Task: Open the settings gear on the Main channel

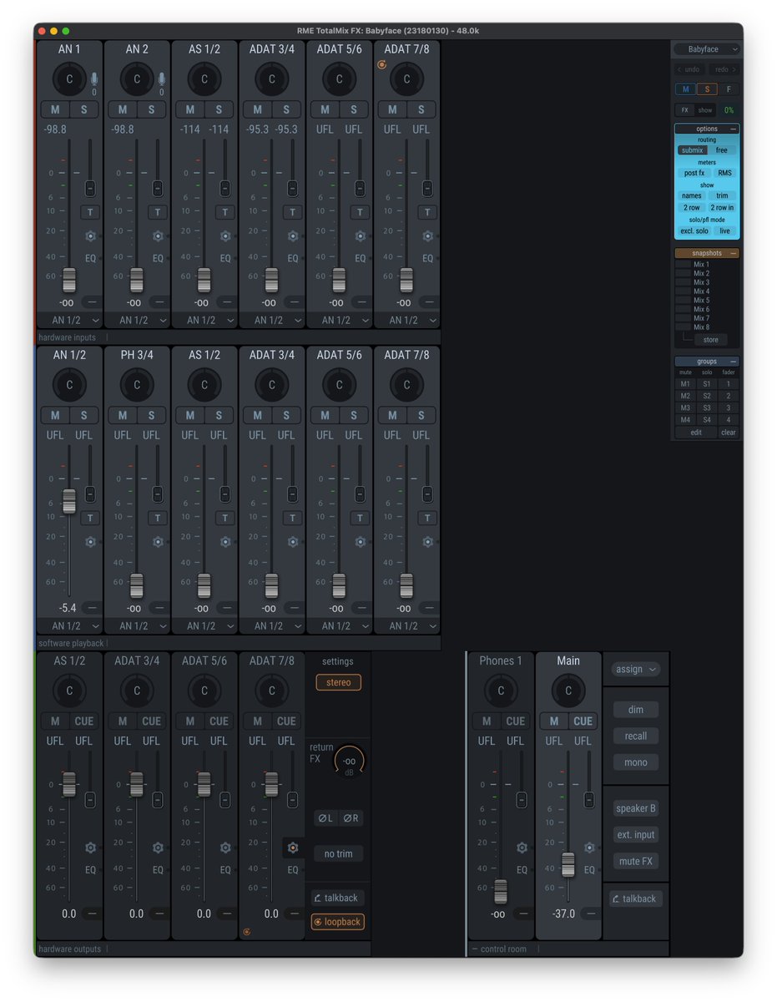Action: (x=589, y=848)
